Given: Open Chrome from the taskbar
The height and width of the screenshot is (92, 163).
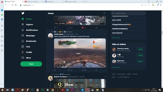Looking at the screenshot, I should point(52,90).
